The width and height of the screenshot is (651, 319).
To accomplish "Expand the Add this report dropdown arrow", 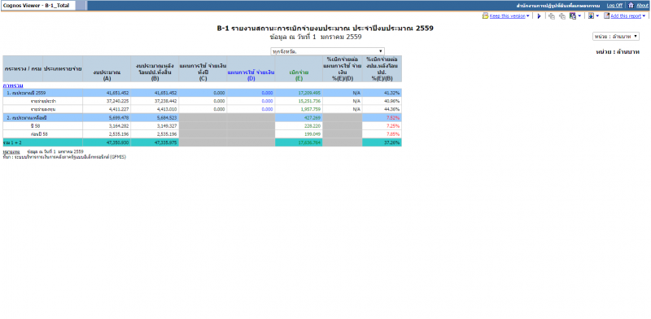I will point(644,16).
